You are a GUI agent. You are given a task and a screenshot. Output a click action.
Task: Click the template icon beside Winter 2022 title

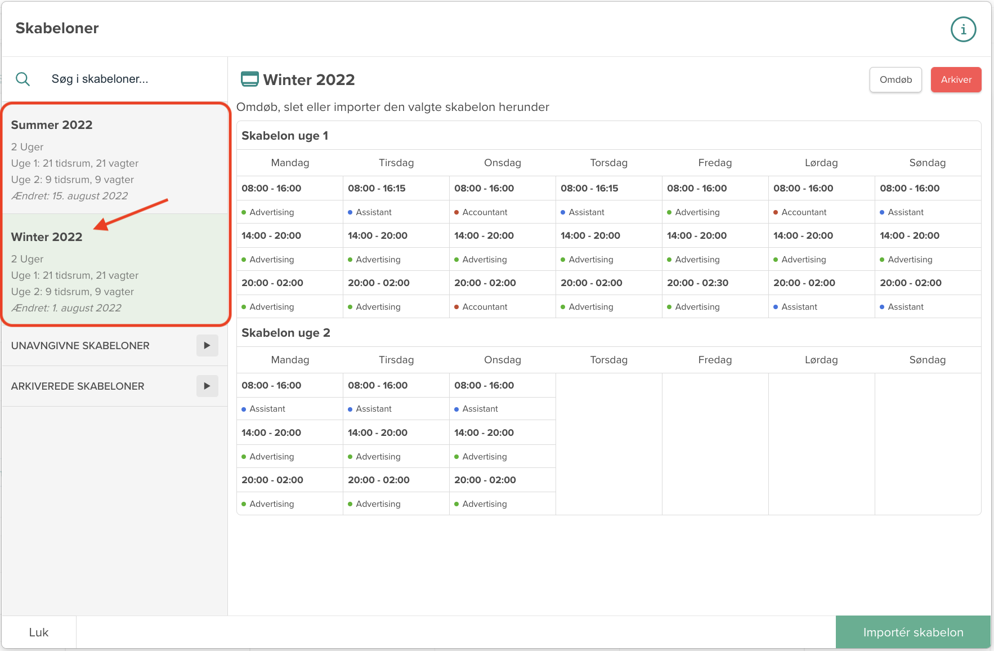point(249,79)
